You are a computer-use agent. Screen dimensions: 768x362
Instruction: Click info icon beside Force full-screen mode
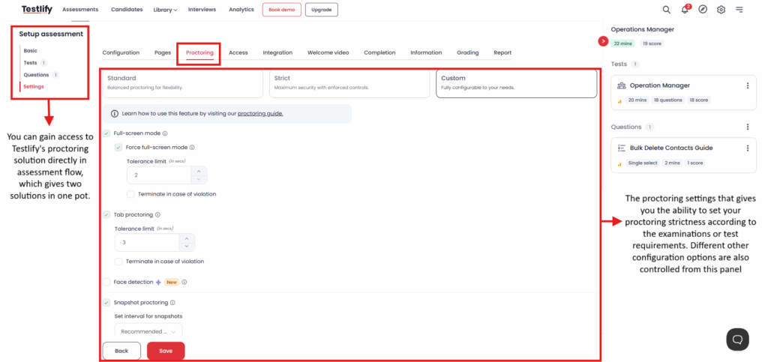coord(192,147)
